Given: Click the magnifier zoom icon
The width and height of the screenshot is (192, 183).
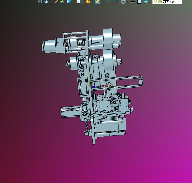Looking at the screenshot, I should tap(98, 2).
